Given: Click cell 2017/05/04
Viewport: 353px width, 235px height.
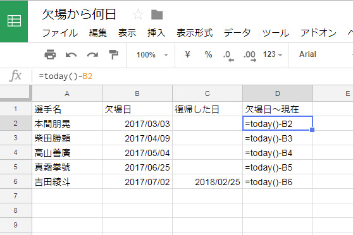Looking at the screenshot, I should tap(137, 152).
